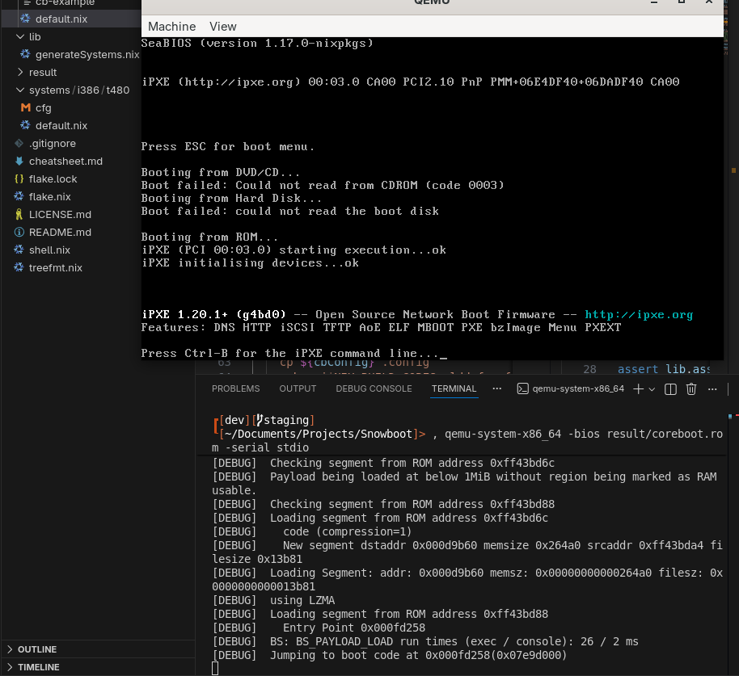The height and width of the screenshot is (676, 739).
Task: Open the .gitignore file
Action: tap(53, 143)
